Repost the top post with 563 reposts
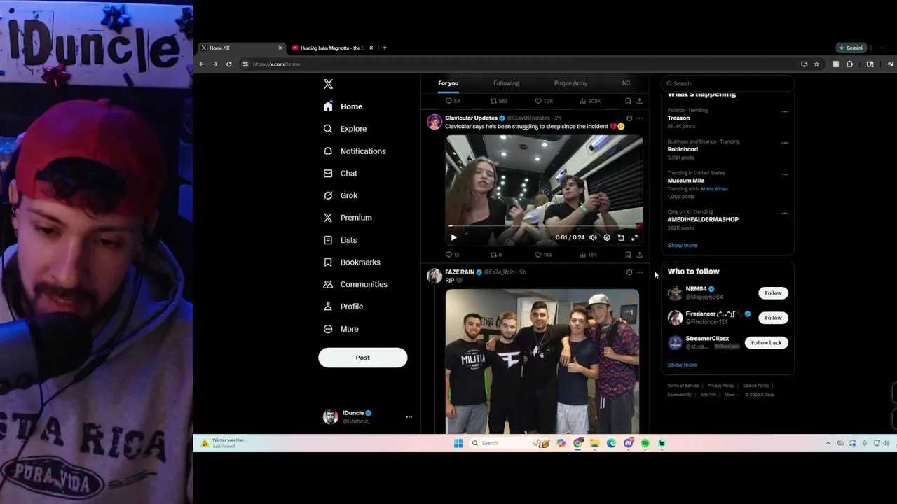 [x=498, y=101]
